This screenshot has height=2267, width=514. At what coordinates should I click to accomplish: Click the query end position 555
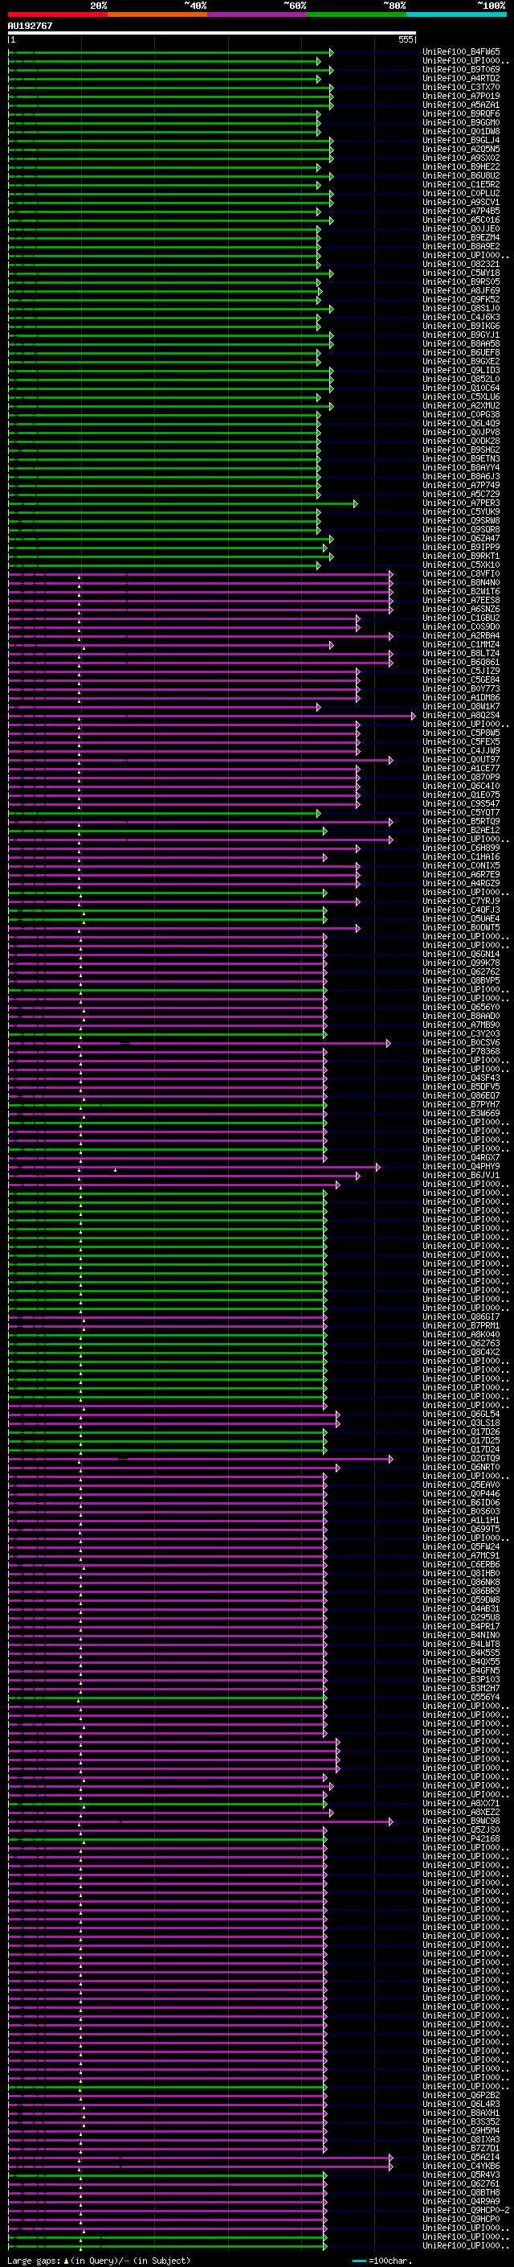click(406, 39)
